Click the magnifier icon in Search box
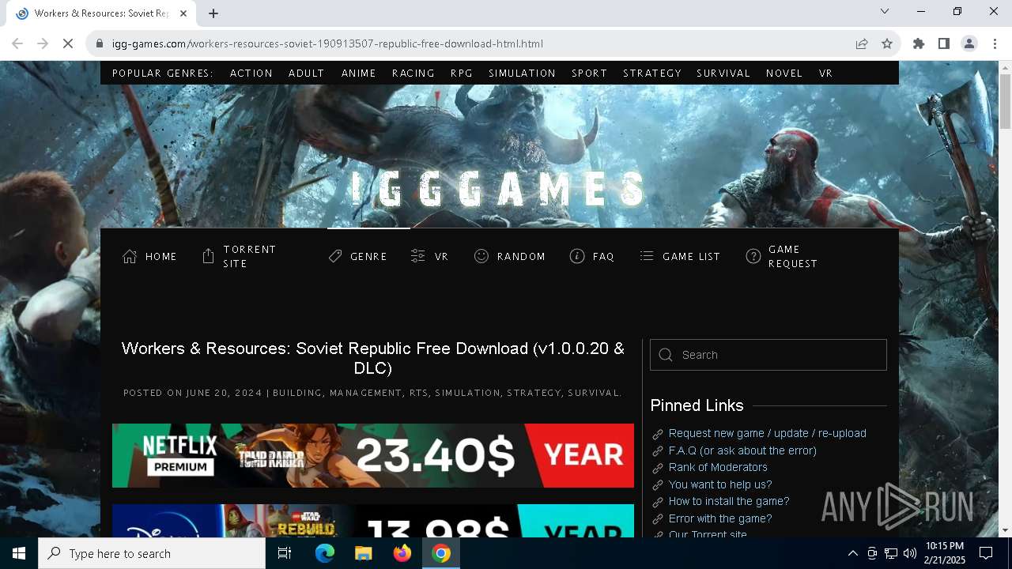The image size is (1012, 569). [x=666, y=355]
